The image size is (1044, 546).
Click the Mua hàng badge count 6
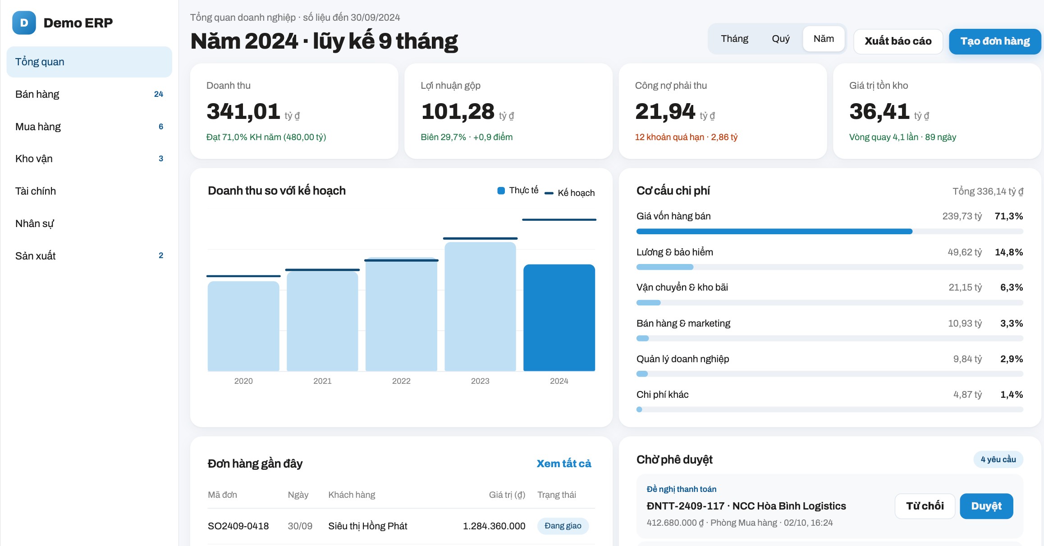(161, 127)
